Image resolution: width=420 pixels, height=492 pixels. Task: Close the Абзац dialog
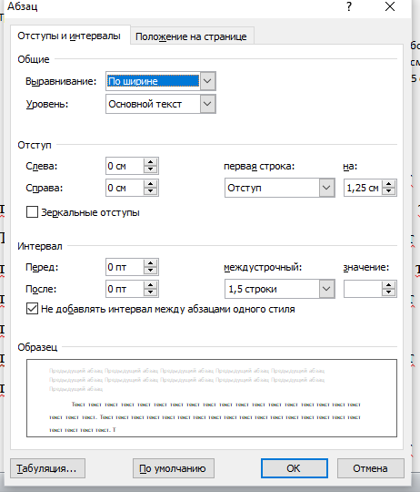pos(390,6)
